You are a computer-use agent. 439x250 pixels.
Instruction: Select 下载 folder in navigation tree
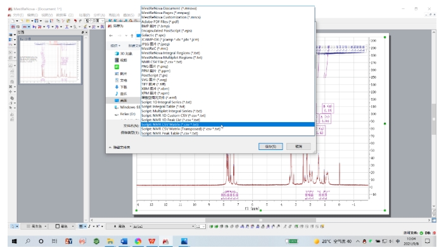pyautogui.click(x=121, y=87)
